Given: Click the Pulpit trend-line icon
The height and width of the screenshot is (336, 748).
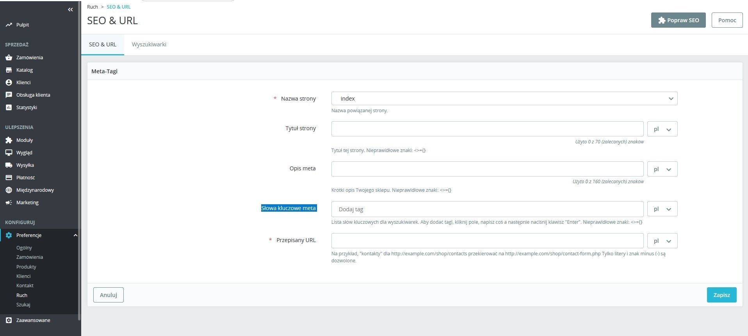Looking at the screenshot, I should tap(9, 25).
